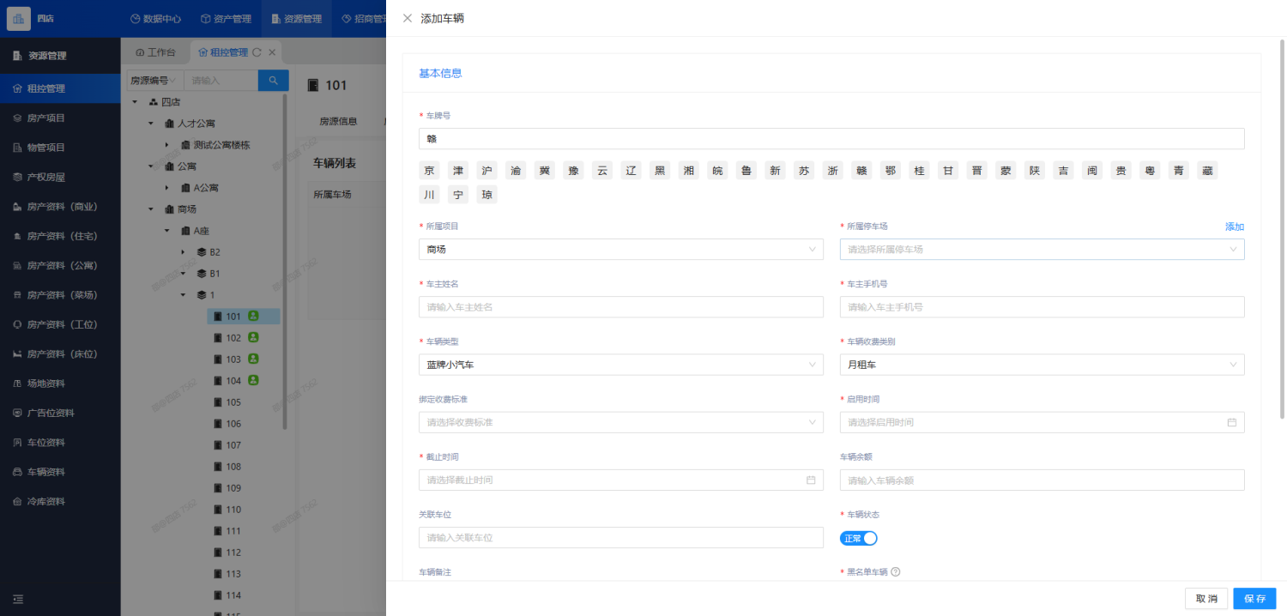This screenshot has width=1287, height=616.
Task: Choose province 京 for plate number
Action: (x=430, y=171)
